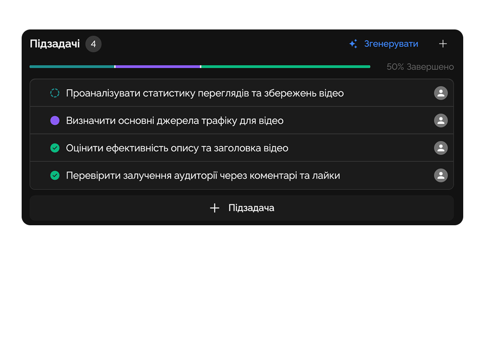
Task: Click the plus icon in the header
Action: coord(442,44)
